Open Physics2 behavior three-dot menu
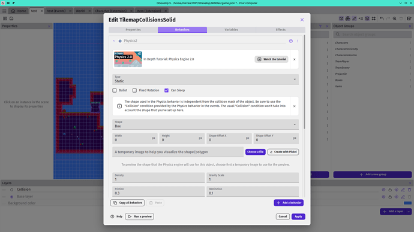Image resolution: width=414 pixels, height=232 pixels. tap(297, 41)
